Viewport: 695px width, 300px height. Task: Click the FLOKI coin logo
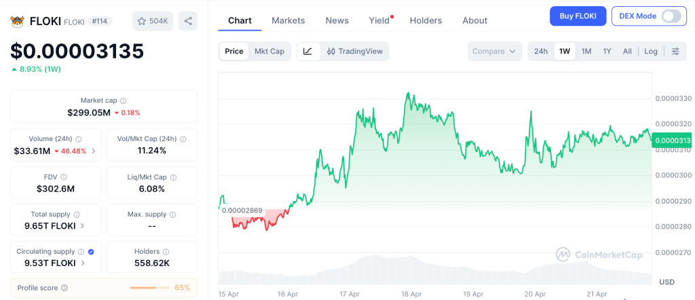coord(17,21)
